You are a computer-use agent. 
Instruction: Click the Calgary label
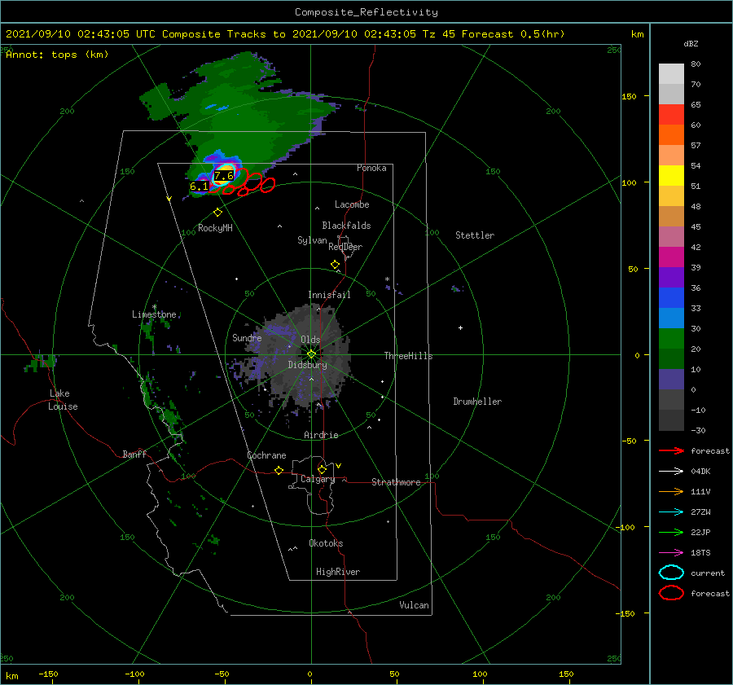(x=318, y=479)
